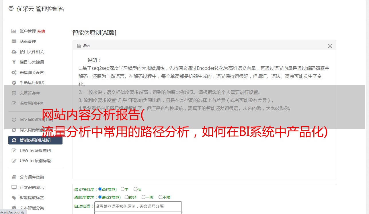Toggle fullscreen editor expand icon
This screenshot has width=369, height=214.
330,46
